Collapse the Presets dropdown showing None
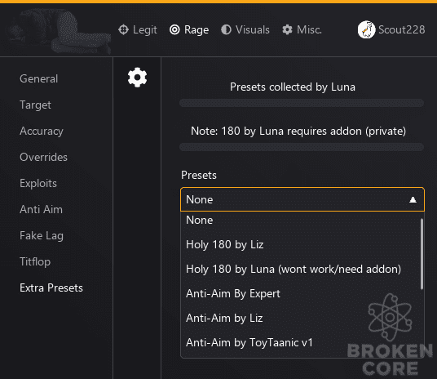The height and width of the screenshot is (379, 437). coord(302,199)
